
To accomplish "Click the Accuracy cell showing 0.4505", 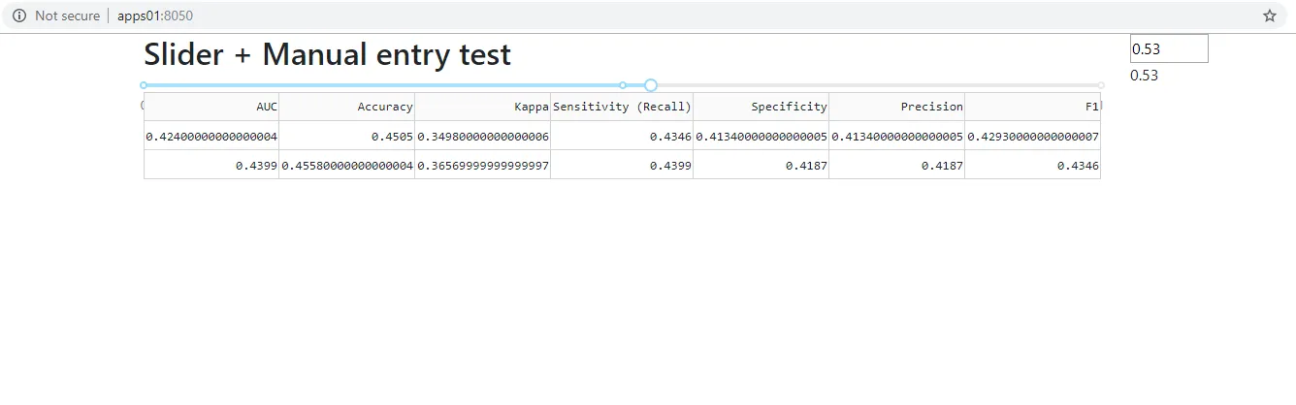I will coord(347,137).
